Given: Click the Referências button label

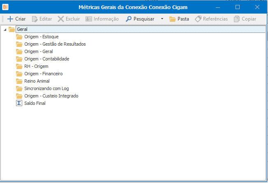Looking at the screenshot, I should pyautogui.click(x=215, y=19).
